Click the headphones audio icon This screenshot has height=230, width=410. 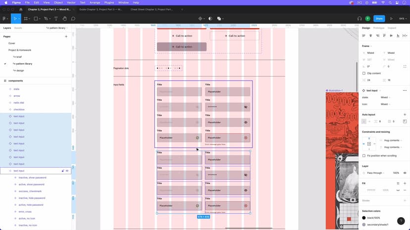(359, 19)
